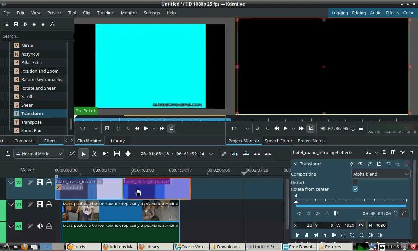Uncheck Rotate from center checkbox
This screenshot has width=418, height=251.
click(355, 189)
